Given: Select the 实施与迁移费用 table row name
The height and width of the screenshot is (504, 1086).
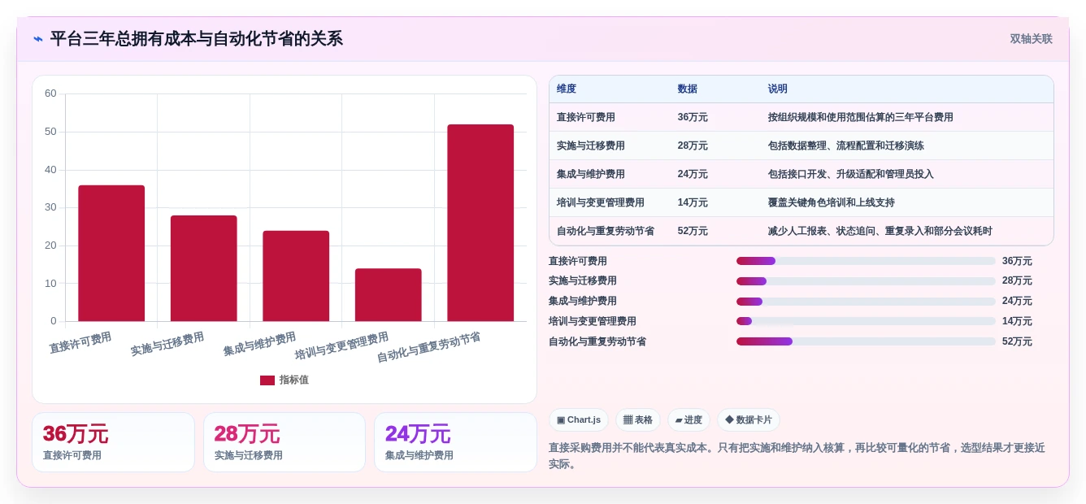Looking at the screenshot, I should coord(590,146).
